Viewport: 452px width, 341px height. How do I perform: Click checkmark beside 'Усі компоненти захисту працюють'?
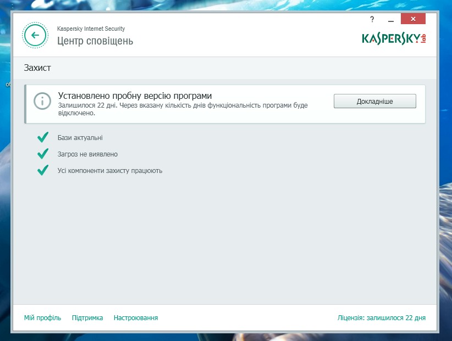point(43,170)
